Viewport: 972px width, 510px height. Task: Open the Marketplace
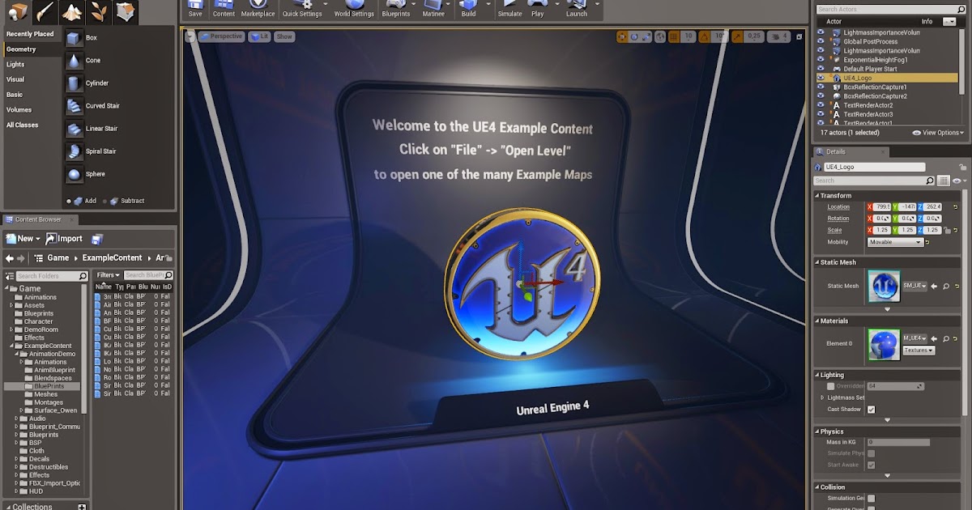258,9
